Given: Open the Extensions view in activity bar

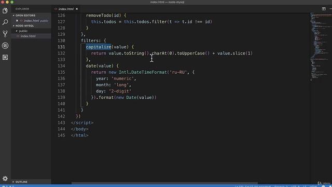Looking at the screenshot, I should (x=5, y=57).
